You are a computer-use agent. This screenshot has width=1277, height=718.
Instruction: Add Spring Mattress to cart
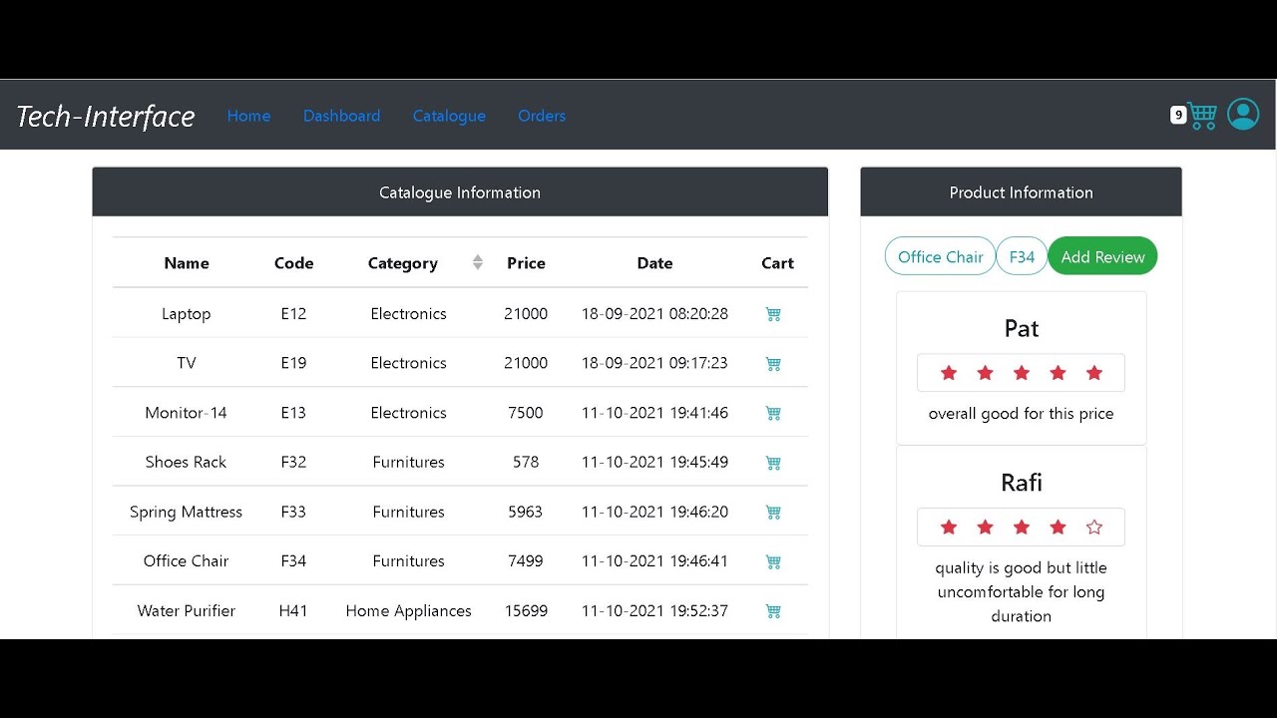[773, 513]
